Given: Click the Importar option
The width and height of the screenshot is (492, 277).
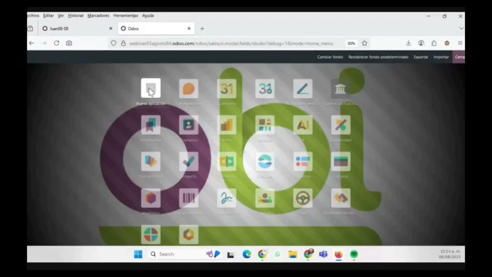Looking at the screenshot, I should pyautogui.click(x=441, y=57).
